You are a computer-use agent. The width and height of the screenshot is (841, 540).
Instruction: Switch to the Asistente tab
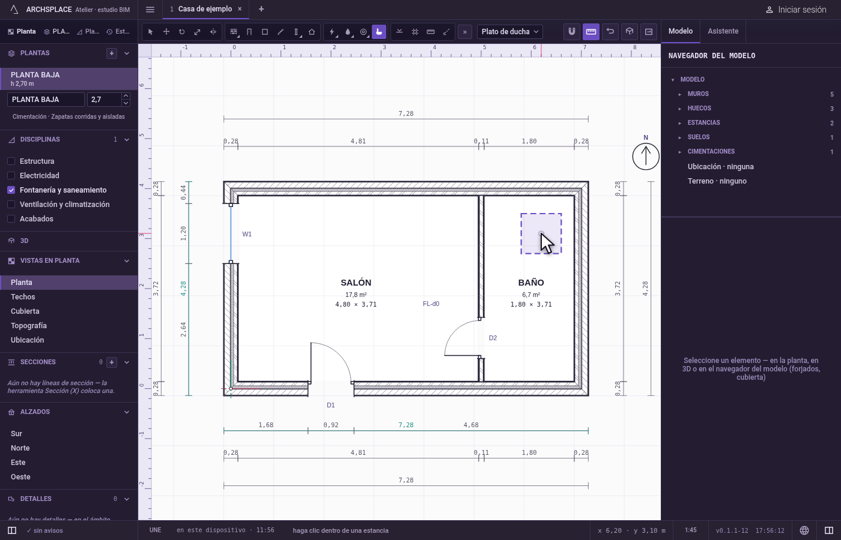coord(723,31)
